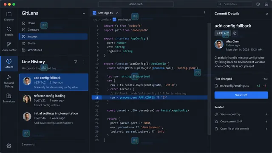Image resolution: width=272 pixels, height=153 pixels.
Task: Select GitLens in the activity bar
Action: [x=9, y=63]
